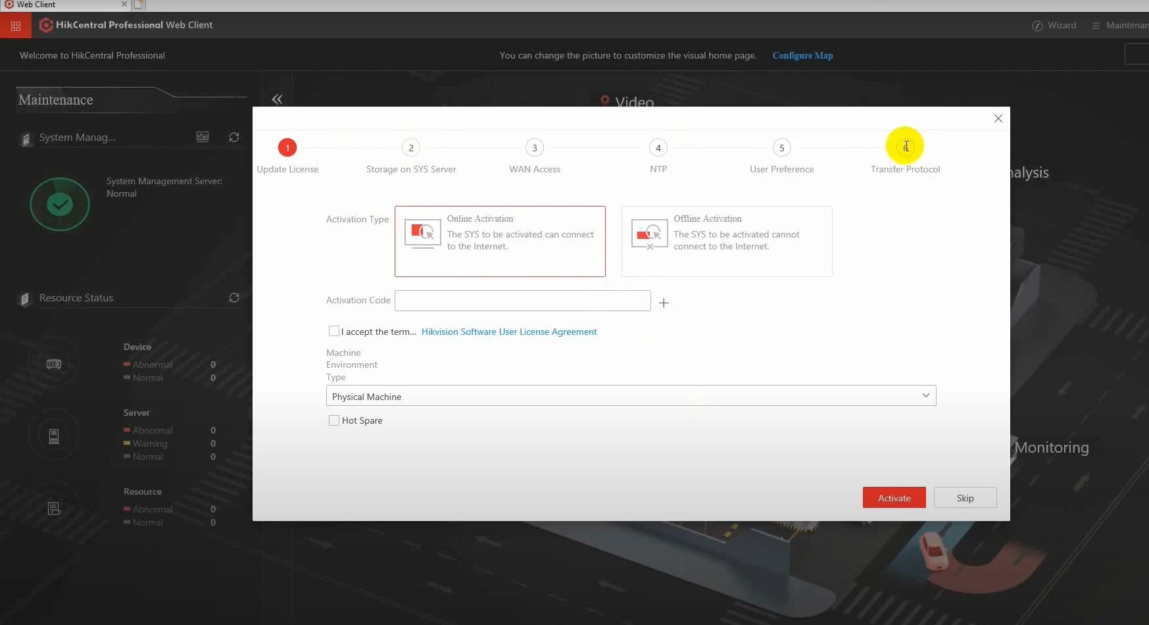
Task: Click the Device status icon
Action: click(54, 364)
